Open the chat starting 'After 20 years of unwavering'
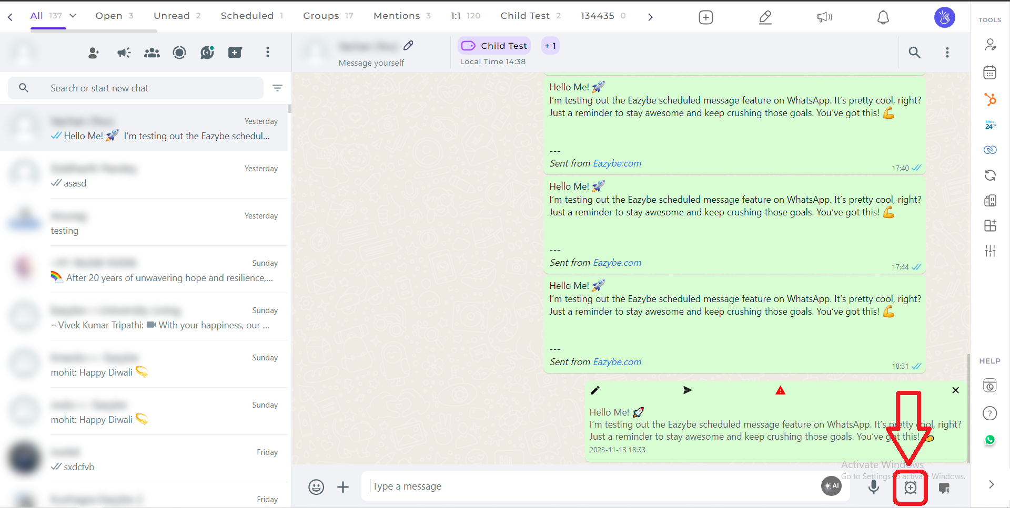 point(144,269)
